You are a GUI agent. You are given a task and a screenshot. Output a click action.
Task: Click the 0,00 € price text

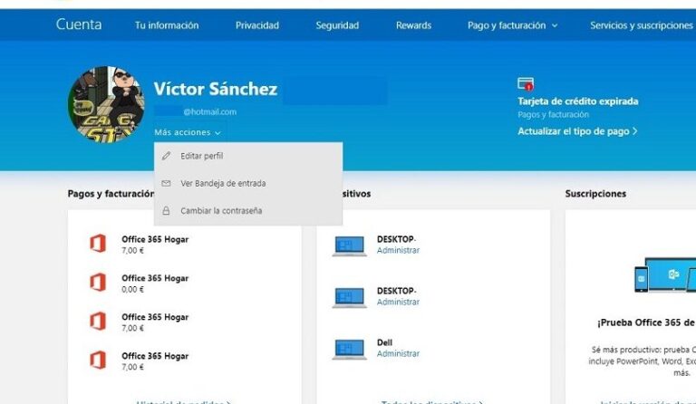click(132, 289)
